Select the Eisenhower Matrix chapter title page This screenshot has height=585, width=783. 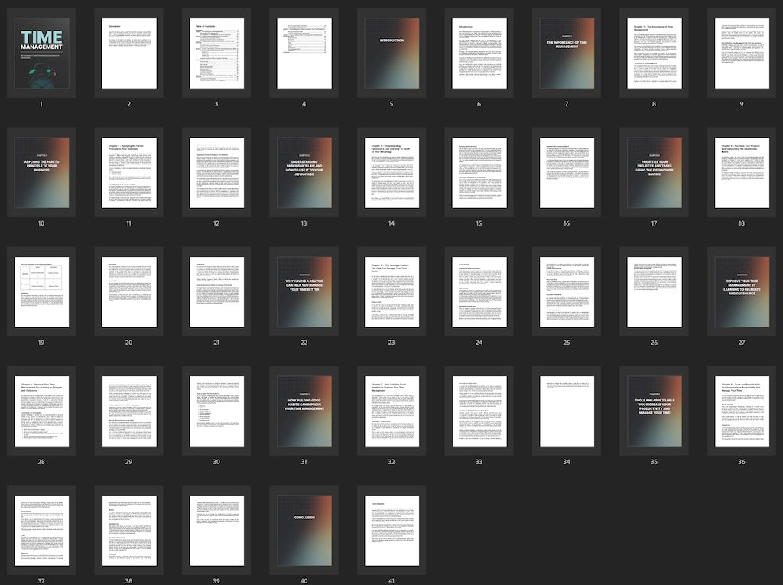(x=655, y=173)
